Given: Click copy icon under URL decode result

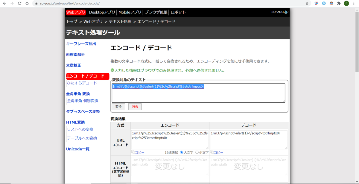Looking at the screenshot, I should click(212, 152).
